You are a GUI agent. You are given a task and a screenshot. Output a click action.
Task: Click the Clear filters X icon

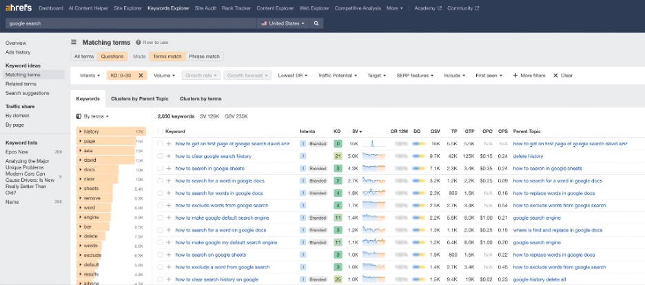555,75
